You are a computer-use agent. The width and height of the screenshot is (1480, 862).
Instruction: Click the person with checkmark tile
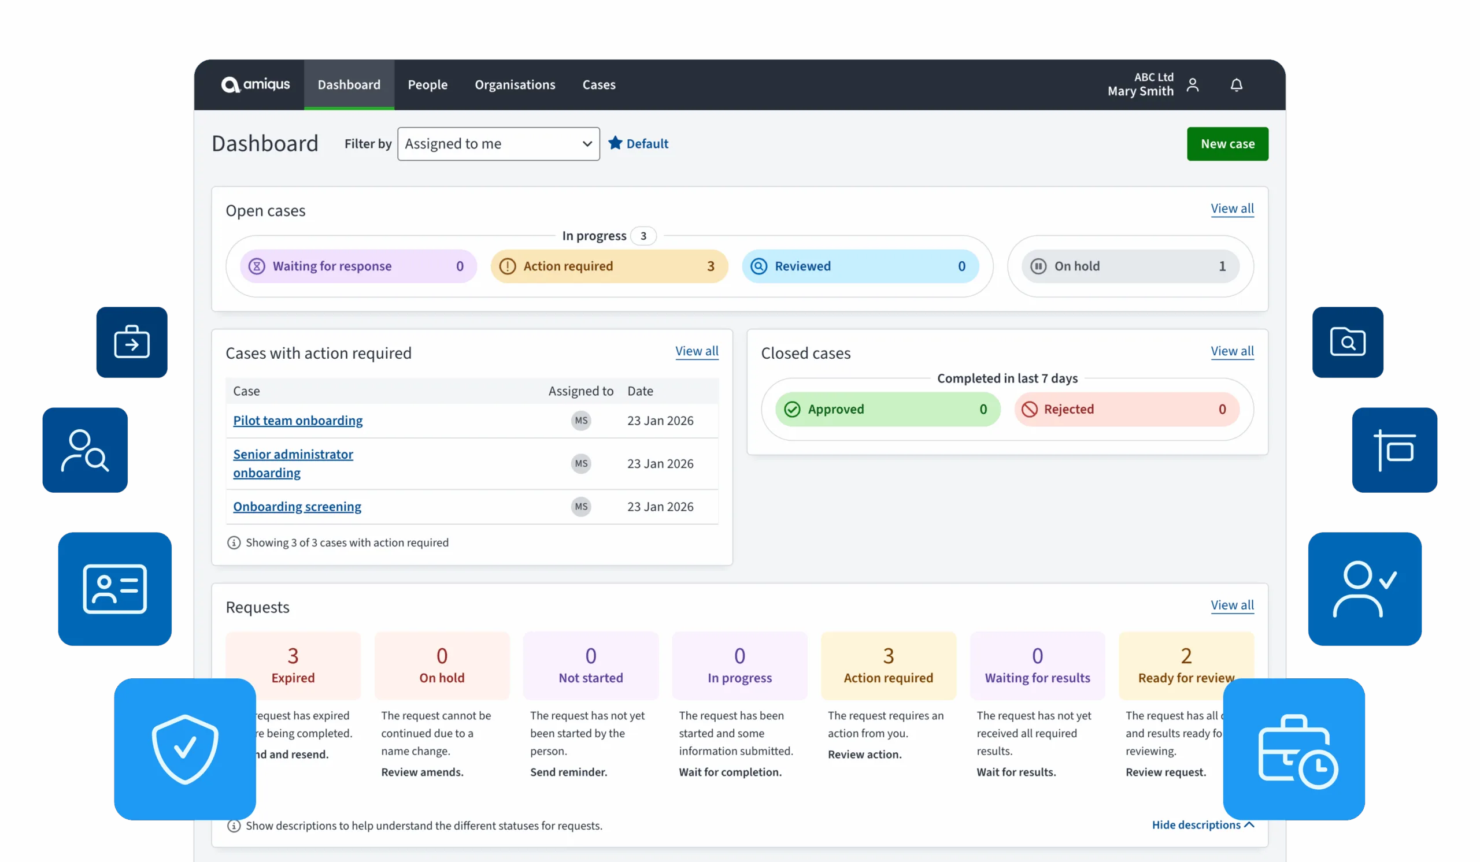point(1364,589)
